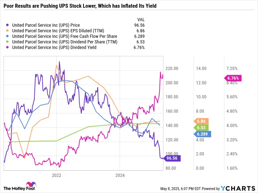Select the UPS Price legend label
Image resolution: width=258 pixels, height=193 pixels.
(46, 25)
